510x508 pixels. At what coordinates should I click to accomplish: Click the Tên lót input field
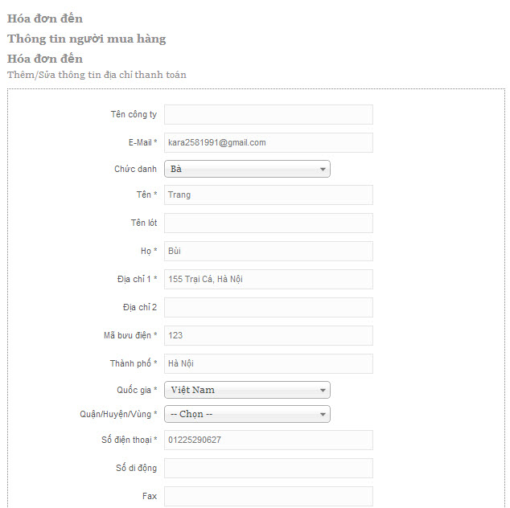coord(269,223)
